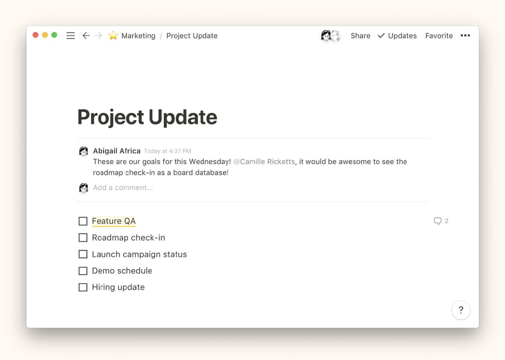Open the Marketing breadcrumb page

click(x=138, y=36)
